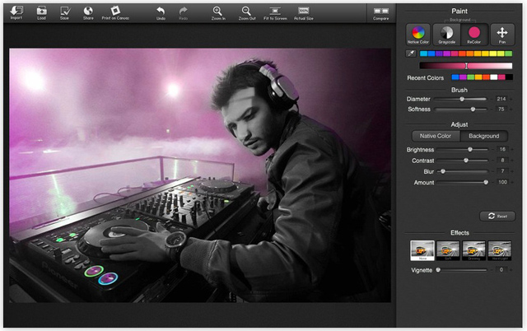Select the blue Recent Colors swatch

455,77
